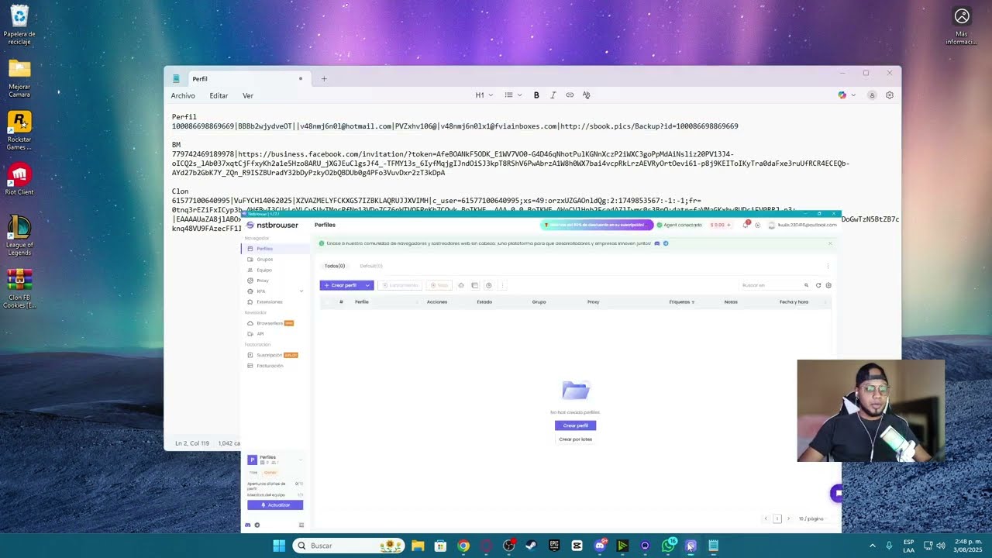The height and width of the screenshot is (558, 992).
Task: Select the Rockstar Games desktop icon
Action: pyautogui.click(x=19, y=131)
